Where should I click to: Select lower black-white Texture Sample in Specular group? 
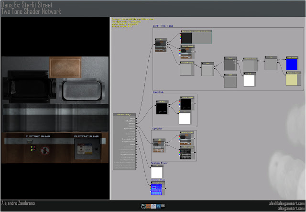click(187, 153)
